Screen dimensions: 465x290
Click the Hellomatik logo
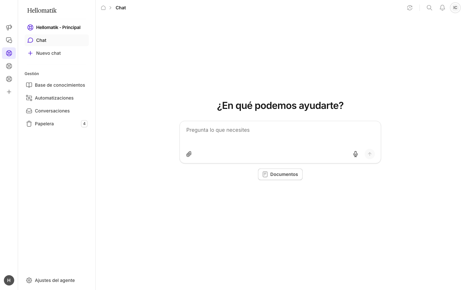click(x=42, y=10)
